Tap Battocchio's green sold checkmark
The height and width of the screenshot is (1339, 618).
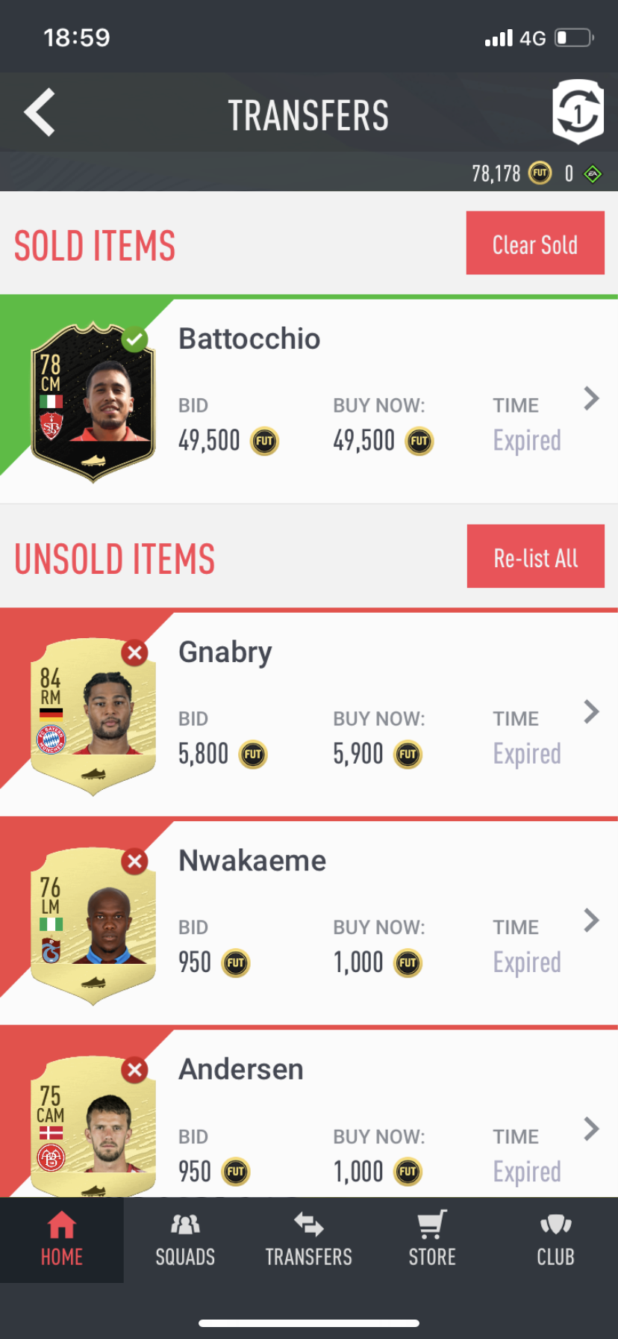(135, 339)
